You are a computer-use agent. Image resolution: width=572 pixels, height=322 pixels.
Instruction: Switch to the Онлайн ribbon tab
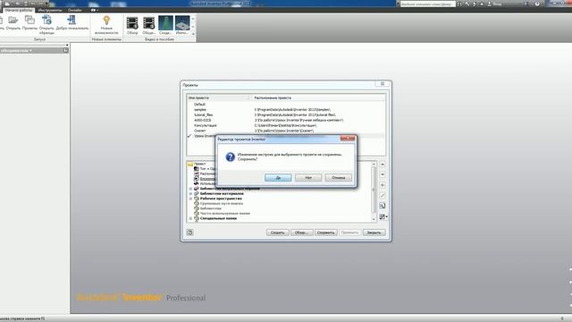(x=74, y=10)
